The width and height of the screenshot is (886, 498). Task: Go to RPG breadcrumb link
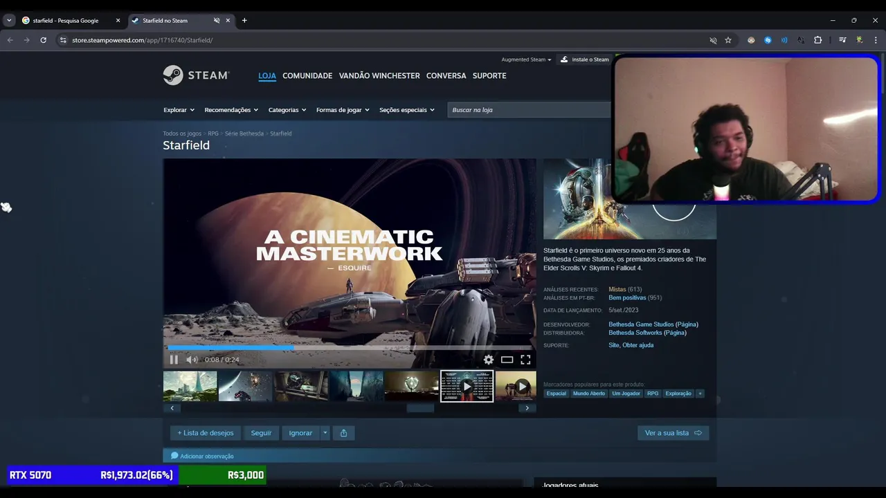213,133
